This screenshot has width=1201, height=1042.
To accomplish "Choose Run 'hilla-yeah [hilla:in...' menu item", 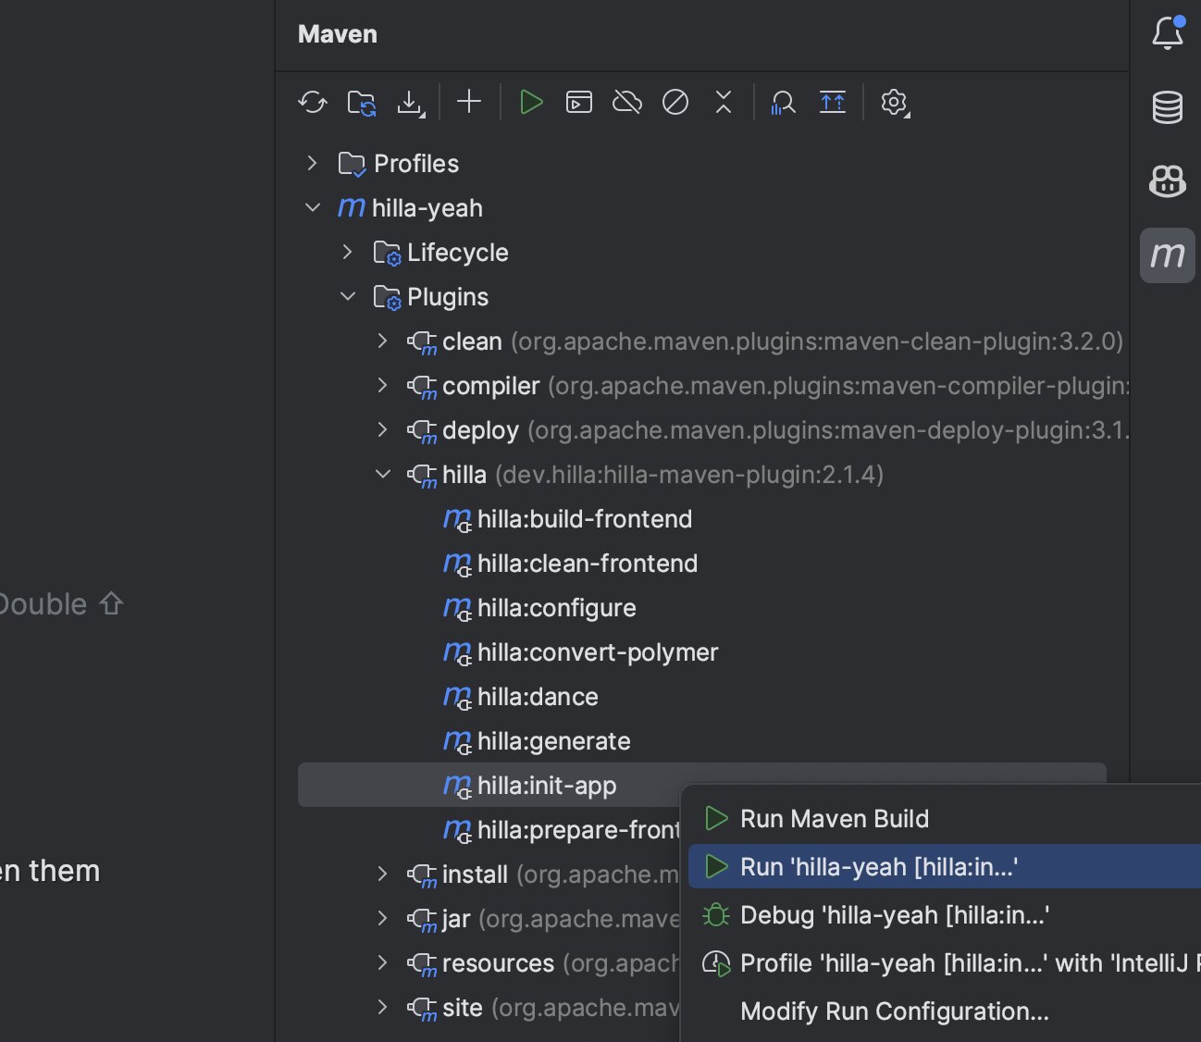I will [945, 866].
